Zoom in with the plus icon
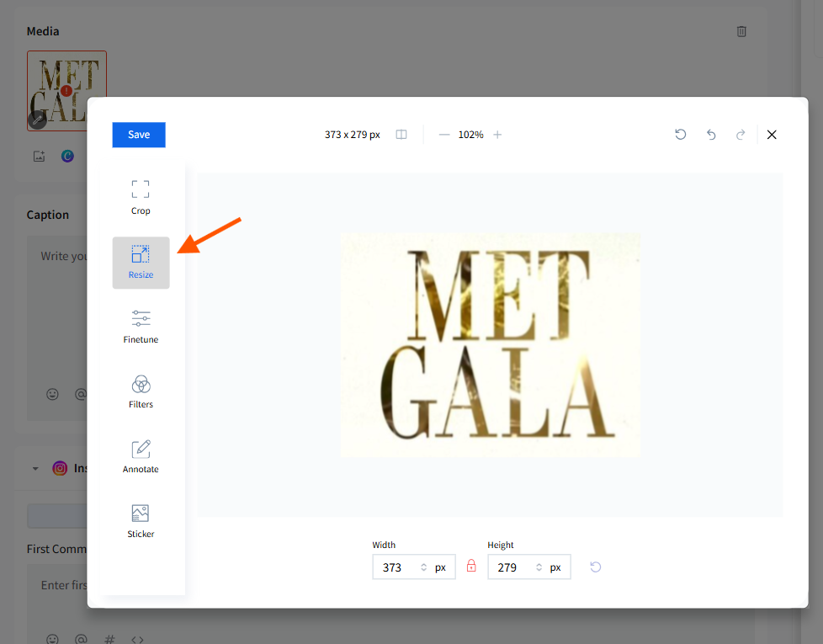The height and width of the screenshot is (644, 823). pos(497,135)
